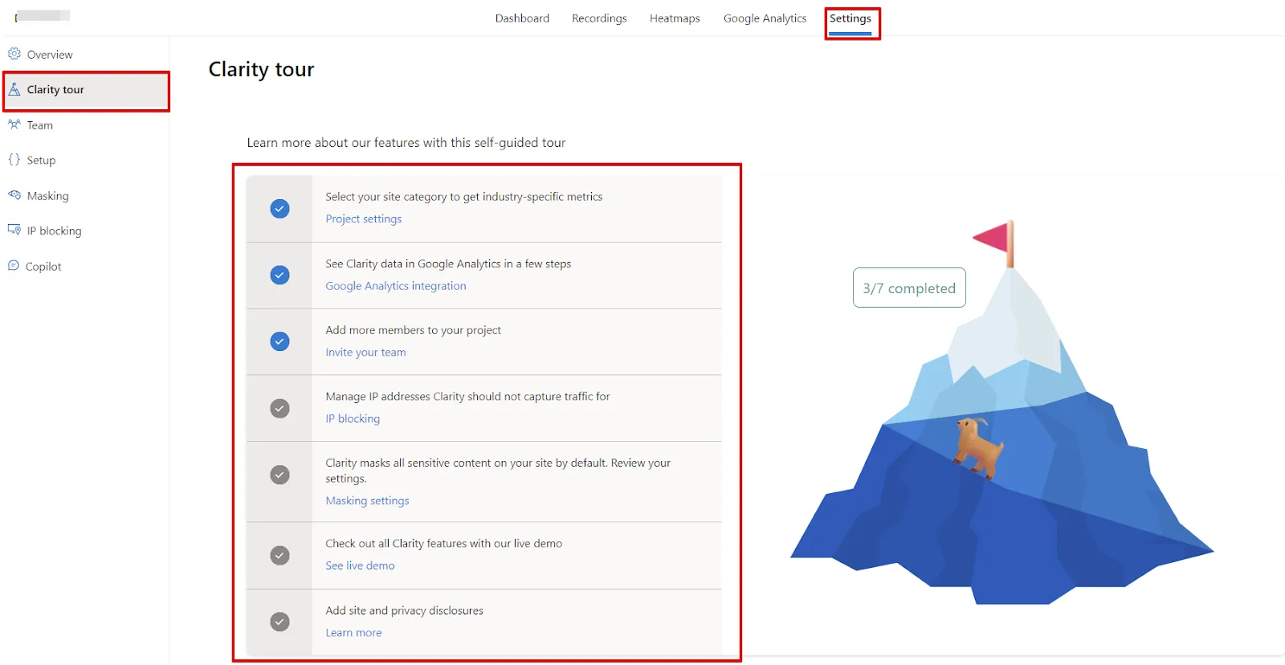Image resolution: width=1285 pixels, height=665 pixels.
Task: Click the 3/7 completed progress badge
Action: coord(909,288)
